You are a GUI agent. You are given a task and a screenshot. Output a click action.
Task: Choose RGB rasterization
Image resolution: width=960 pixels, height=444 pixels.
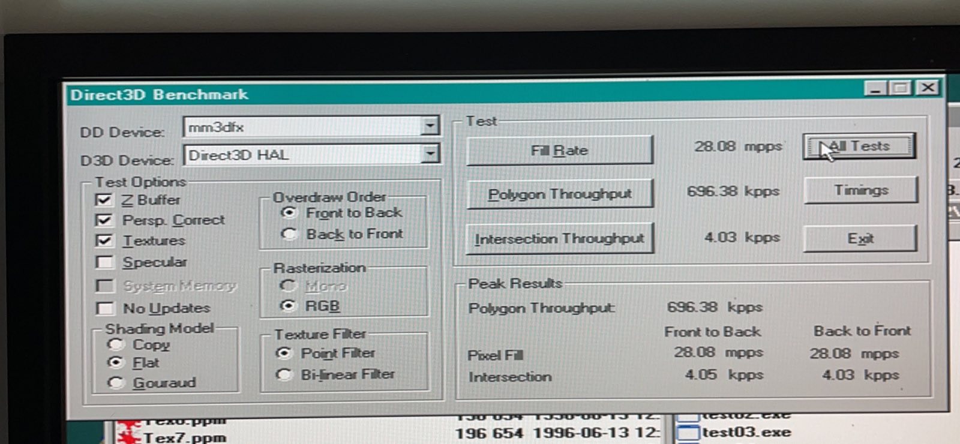[x=288, y=306]
